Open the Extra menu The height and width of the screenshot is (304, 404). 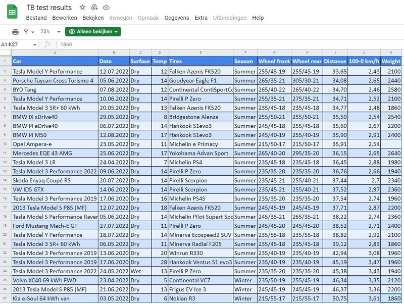(x=201, y=18)
